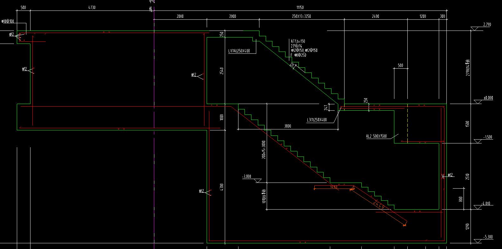Select the 4730 dimension text
502x249 pixels.
(92, 7)
